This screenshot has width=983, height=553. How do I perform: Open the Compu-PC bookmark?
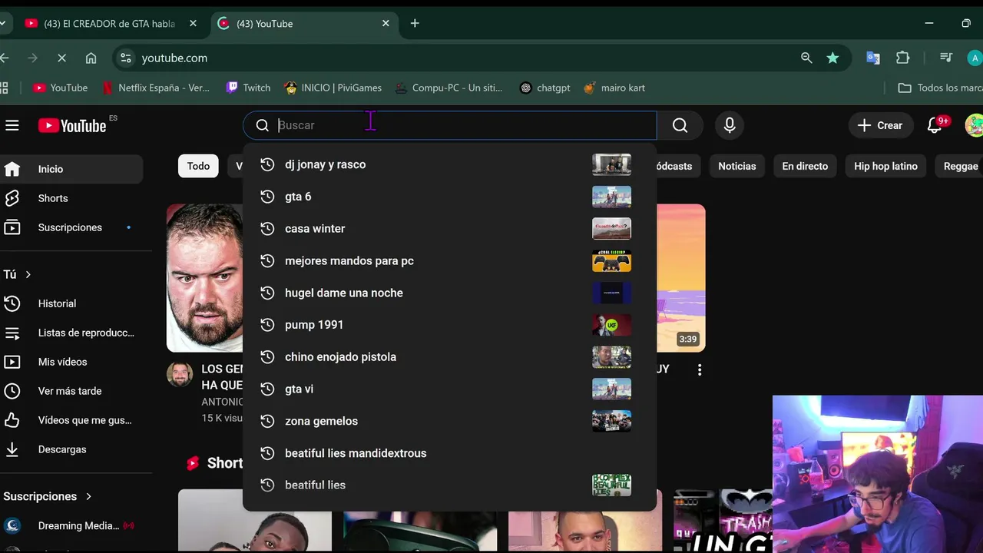tap(448, 88)
